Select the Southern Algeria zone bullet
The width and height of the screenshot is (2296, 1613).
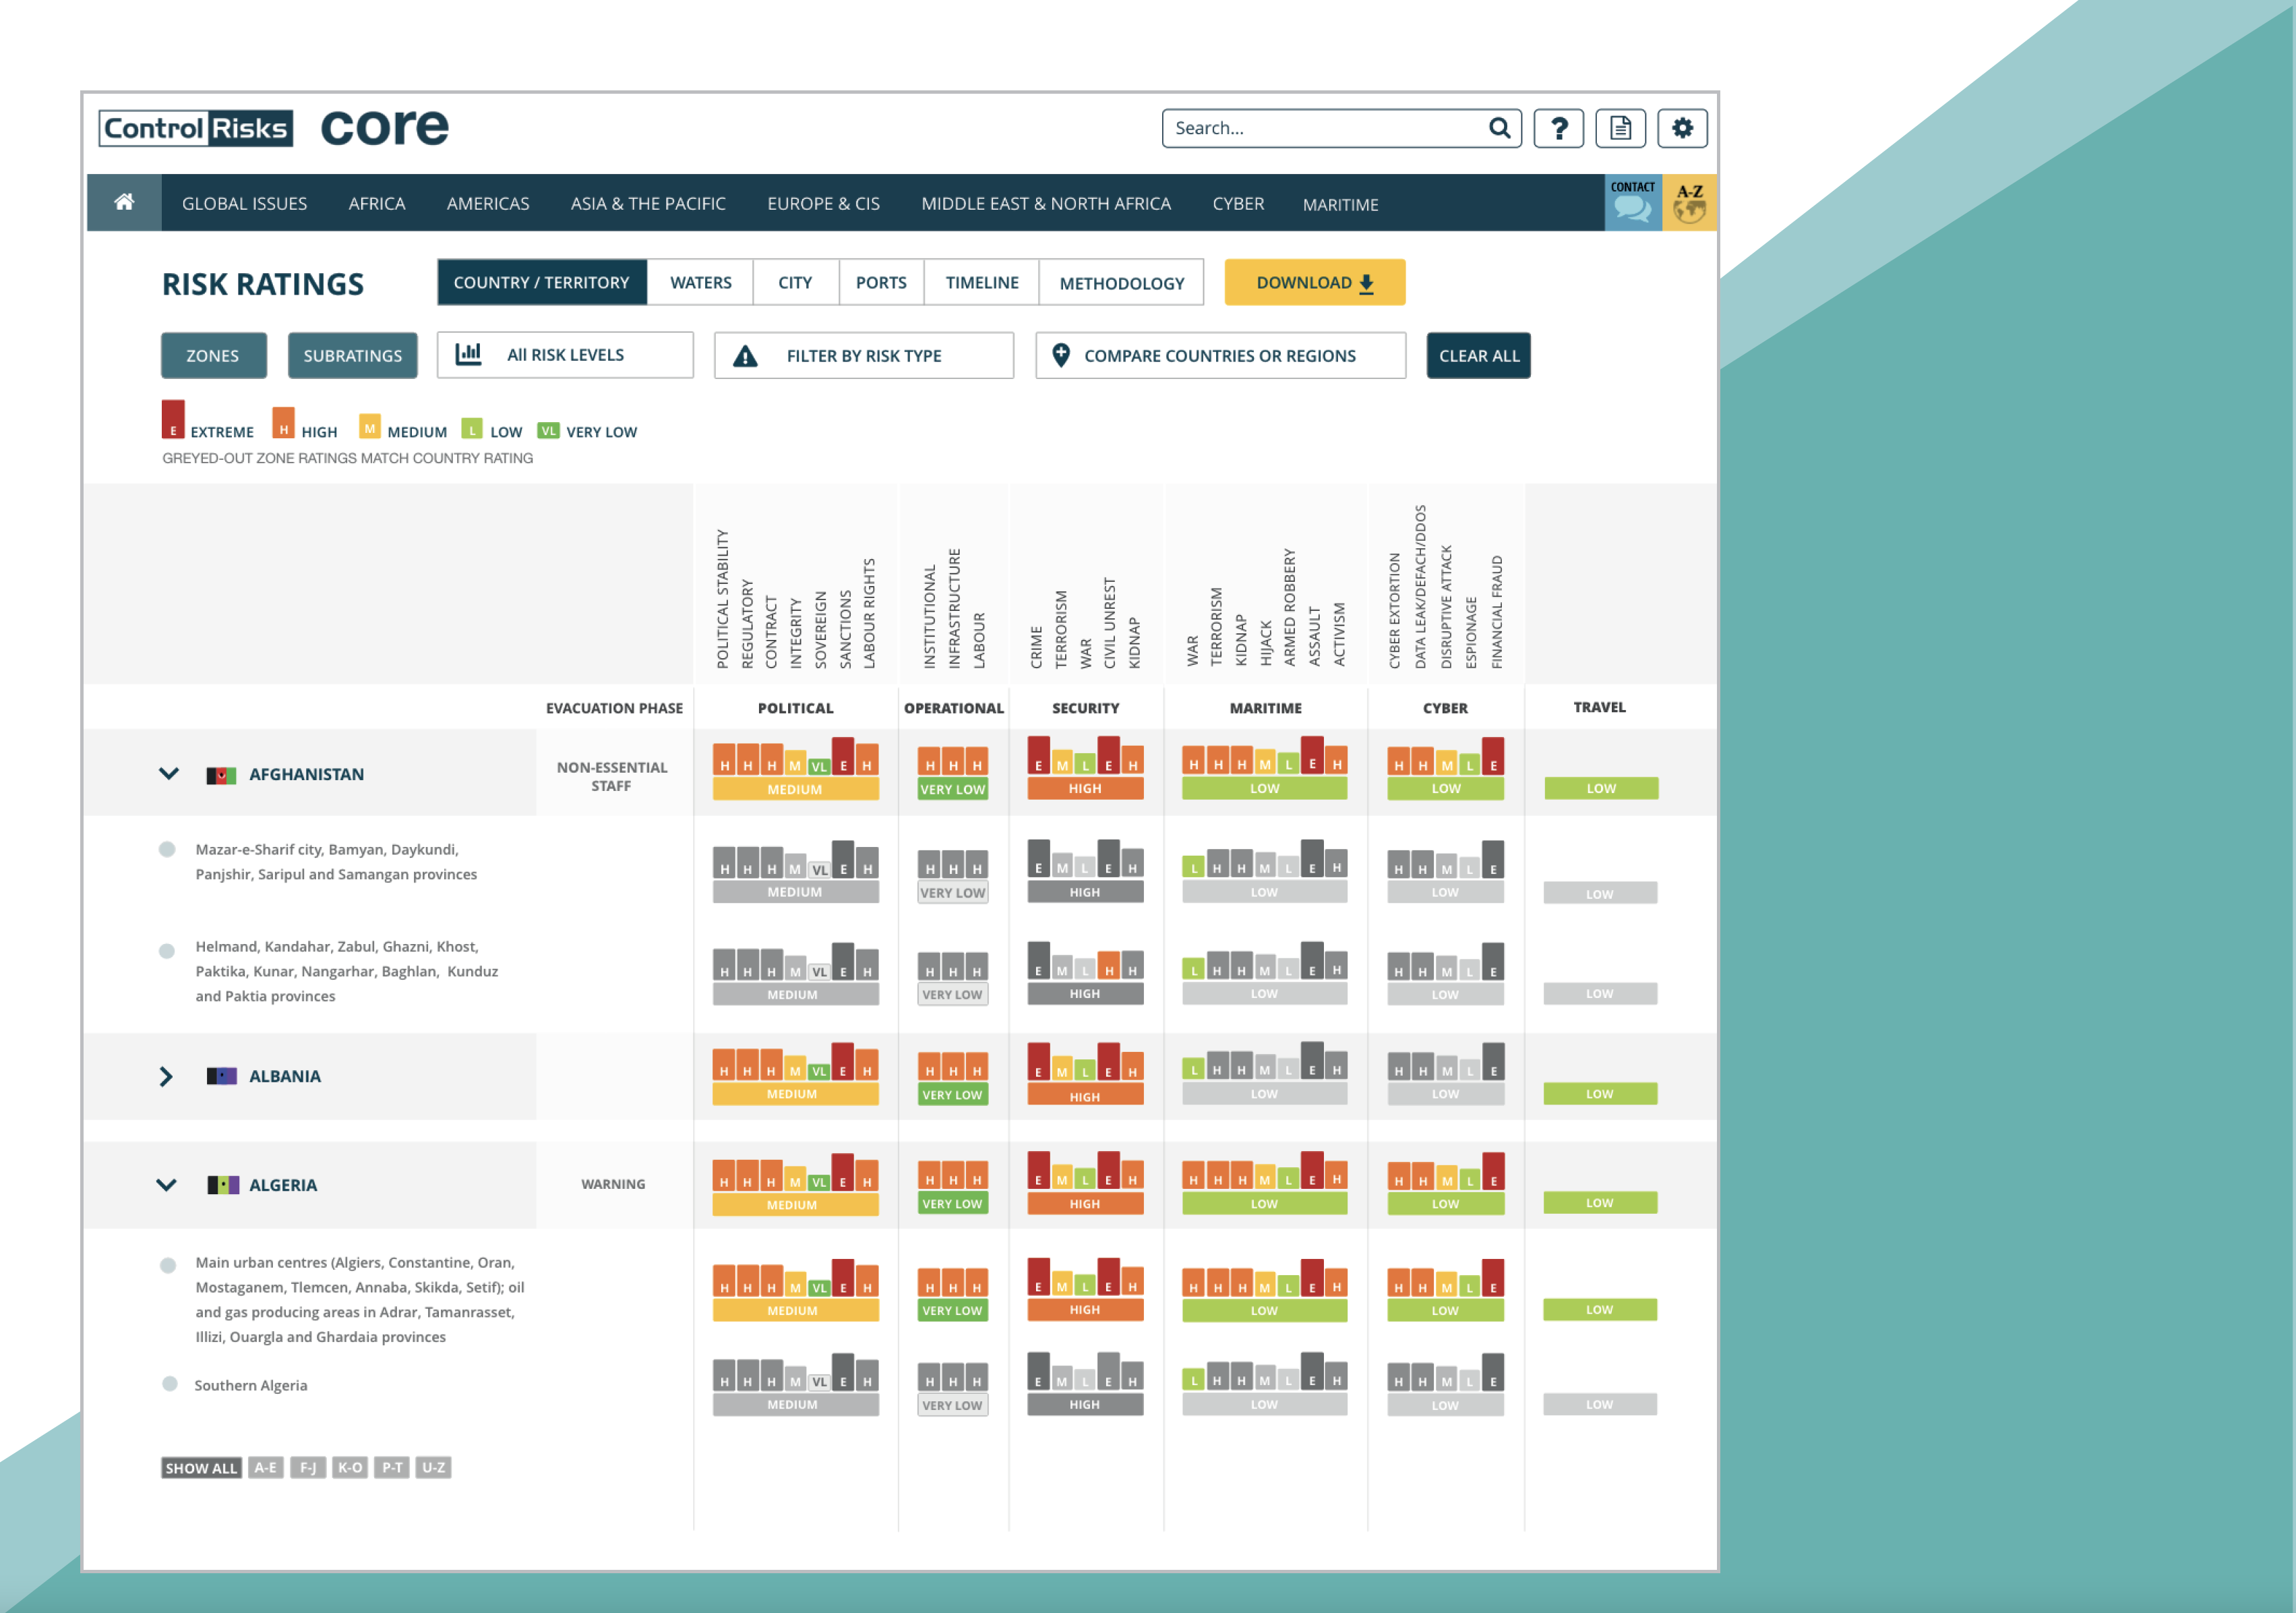[170, 1384]
